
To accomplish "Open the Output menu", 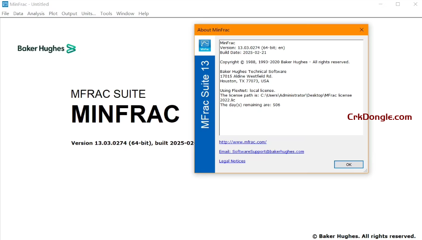I will click(69, 13).
